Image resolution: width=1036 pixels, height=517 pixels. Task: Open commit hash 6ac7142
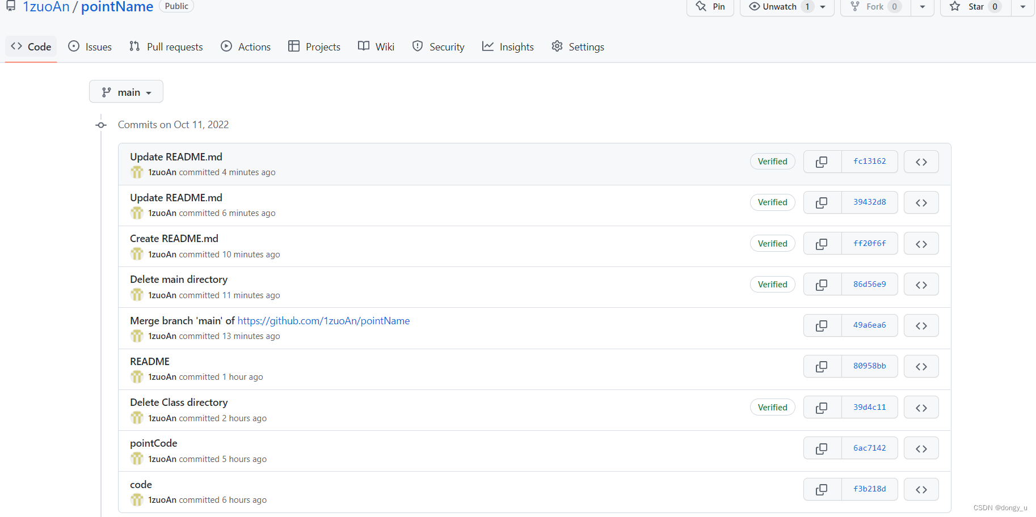pyautogui.click(x=870, y=448)
